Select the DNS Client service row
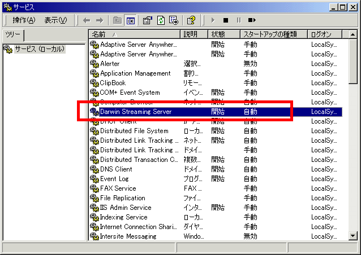The height and width of the screenshot is (255, 361). coord(116,169)
